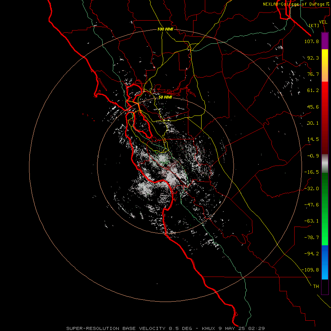Click the -78.7 legend value

[x=312, y=238]
